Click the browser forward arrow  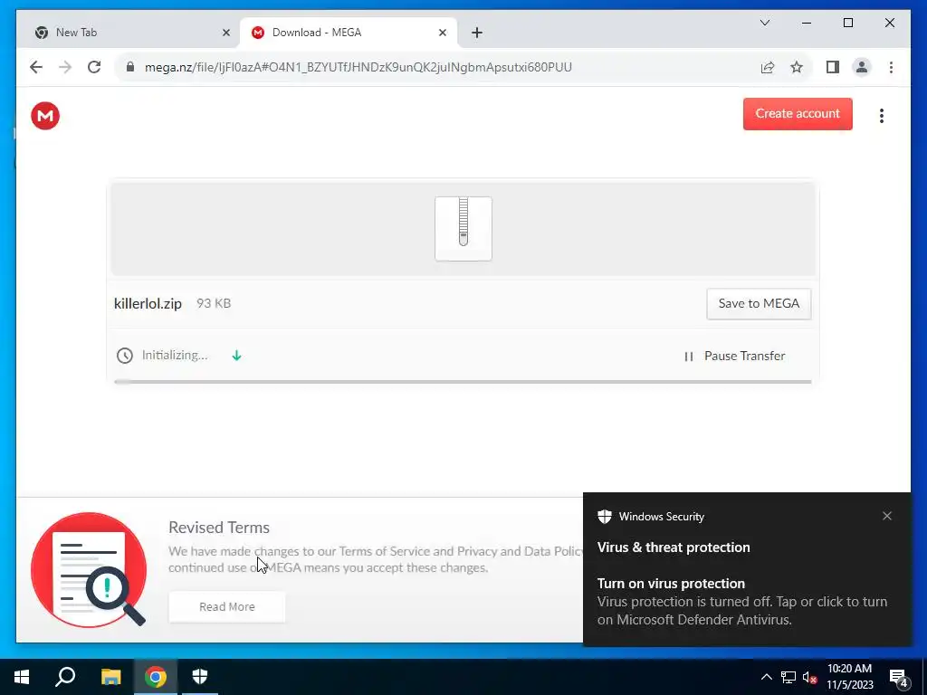65,67
